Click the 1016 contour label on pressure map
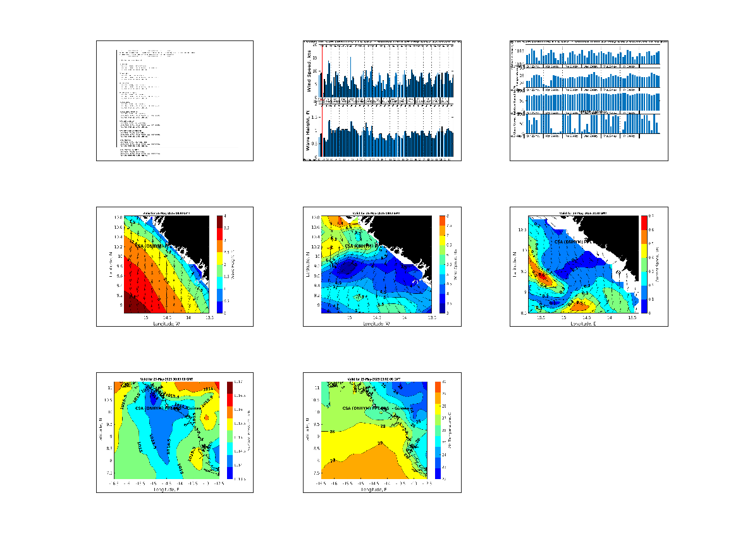The image size is (738, 553). tap(208, 389)
